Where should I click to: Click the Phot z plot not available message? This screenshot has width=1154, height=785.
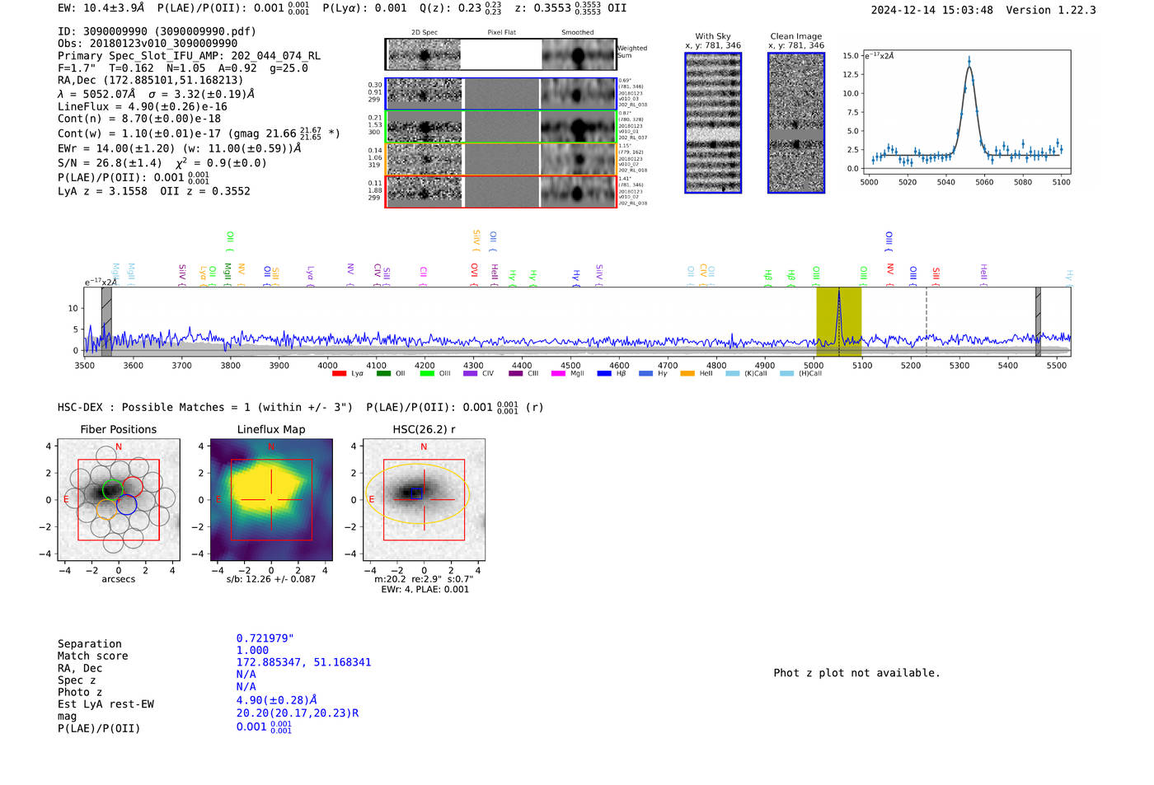click(x=856, y=673)
